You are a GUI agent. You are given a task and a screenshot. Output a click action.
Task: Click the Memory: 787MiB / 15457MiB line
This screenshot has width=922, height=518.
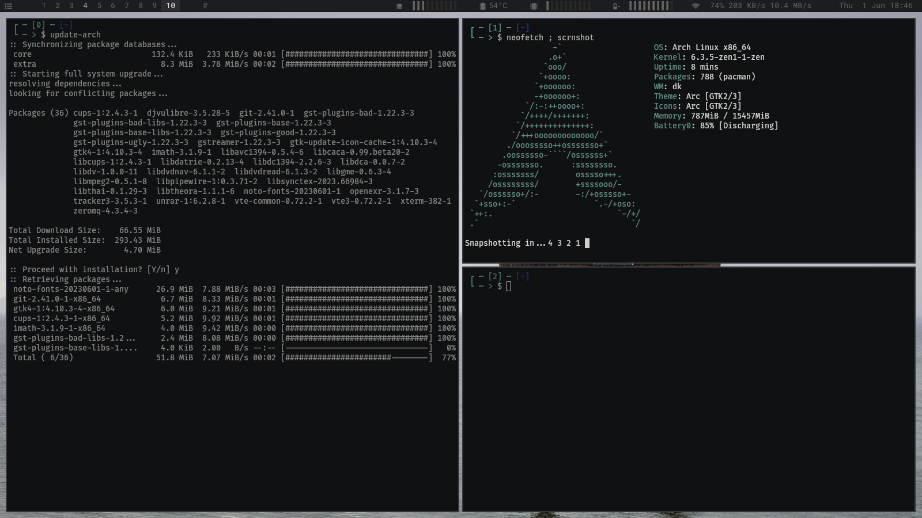pos(712,116)
